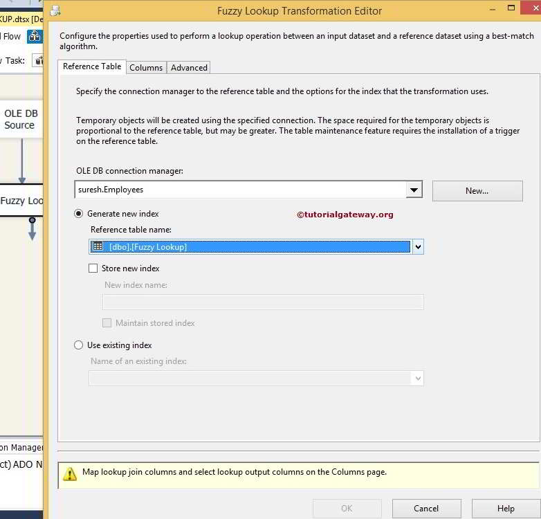Expand the Name of an existing index dropdown
The height and width of the screenshot is (519, 541).
tap(418, 379)
